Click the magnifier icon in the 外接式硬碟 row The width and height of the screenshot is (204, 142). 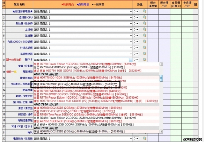pyautogui.click(x=144, y=48)
